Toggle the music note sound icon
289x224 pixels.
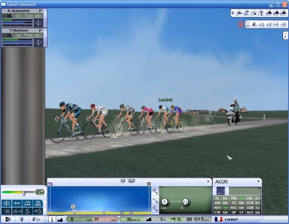(x=285, y=36)
